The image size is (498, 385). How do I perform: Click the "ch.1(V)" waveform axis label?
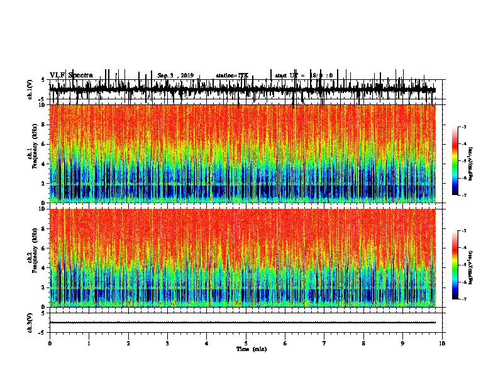point(30,89)
